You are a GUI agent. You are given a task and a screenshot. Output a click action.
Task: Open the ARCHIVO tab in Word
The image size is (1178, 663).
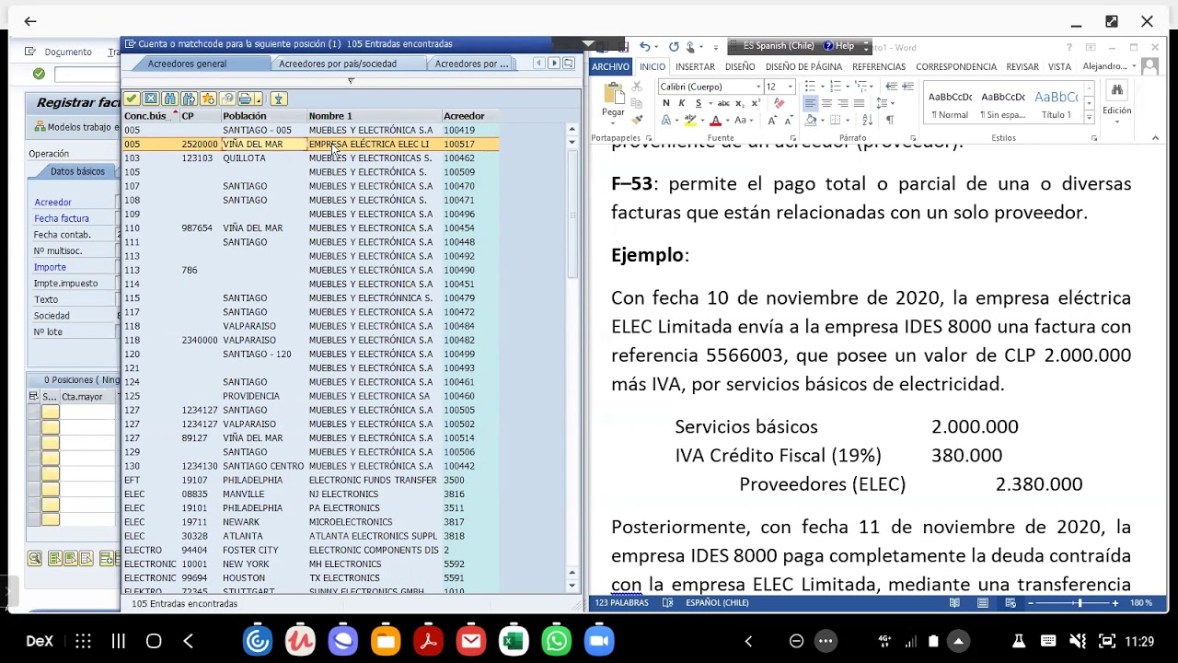pos(610,66)
